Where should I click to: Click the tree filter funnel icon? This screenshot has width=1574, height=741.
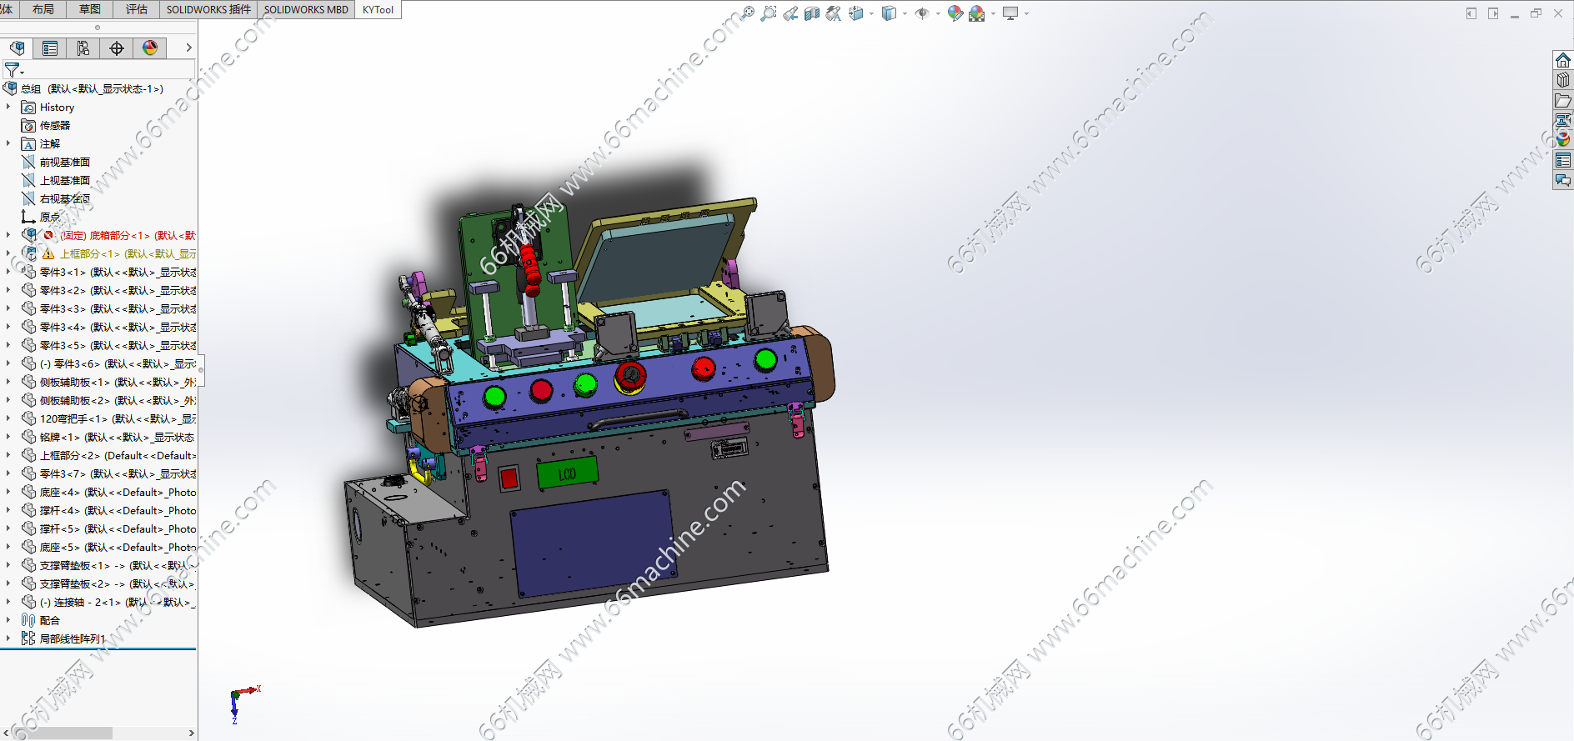[12, 70]
